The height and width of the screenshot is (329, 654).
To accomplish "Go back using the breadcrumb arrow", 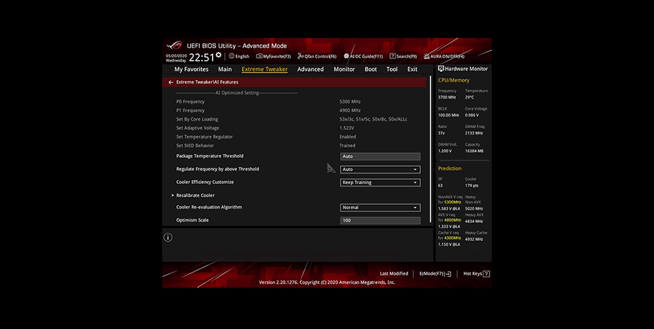I will pos(171,82).
